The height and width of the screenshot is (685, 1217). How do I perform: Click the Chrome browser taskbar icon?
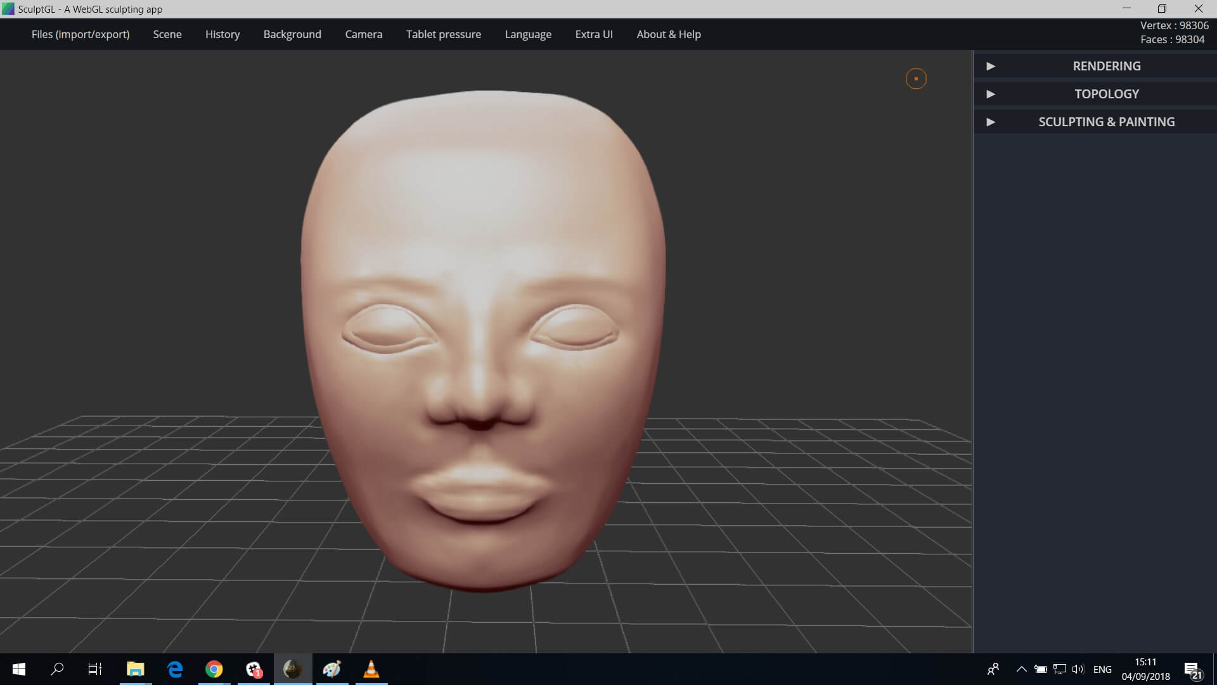(x=214, y=669)
